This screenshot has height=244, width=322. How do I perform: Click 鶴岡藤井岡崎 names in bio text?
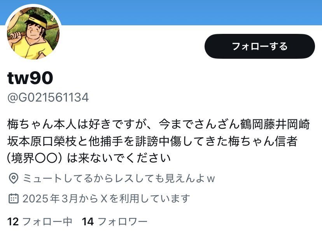coord(275,125)
